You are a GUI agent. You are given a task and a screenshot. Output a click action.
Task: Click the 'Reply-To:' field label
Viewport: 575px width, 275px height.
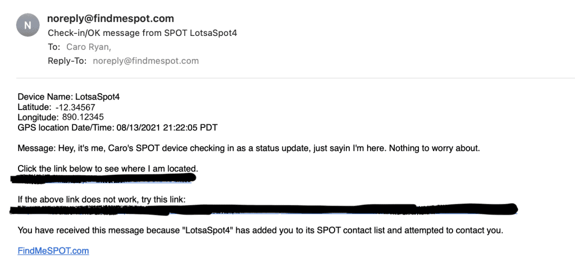[x=67, y=61]
